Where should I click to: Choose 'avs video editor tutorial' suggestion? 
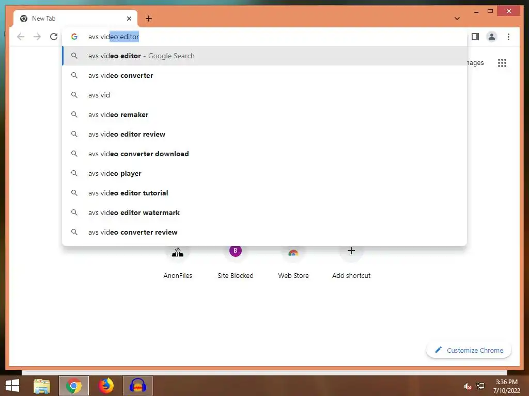point(264,193)
